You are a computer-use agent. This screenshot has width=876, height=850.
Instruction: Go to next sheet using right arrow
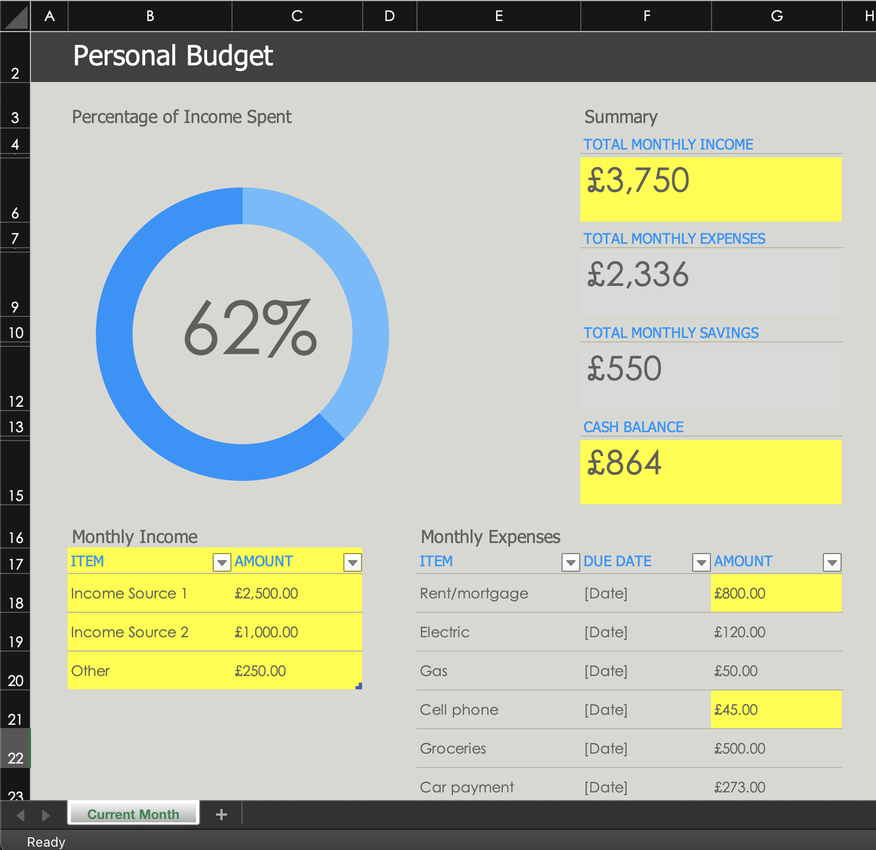point(46,815)
